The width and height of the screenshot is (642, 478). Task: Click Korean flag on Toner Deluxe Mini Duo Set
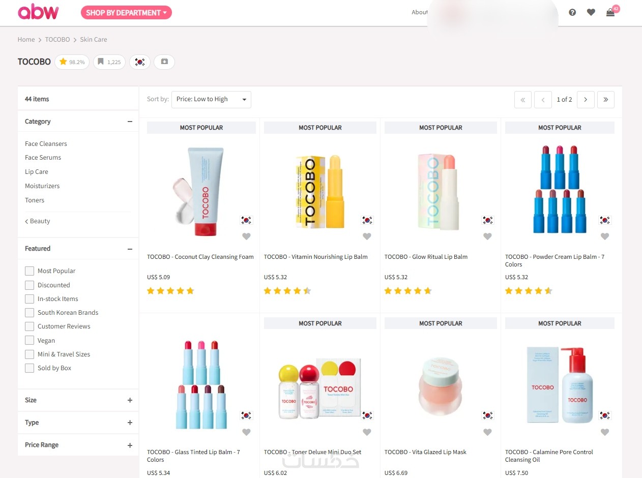pyautogui.click(x=367, y=415)
